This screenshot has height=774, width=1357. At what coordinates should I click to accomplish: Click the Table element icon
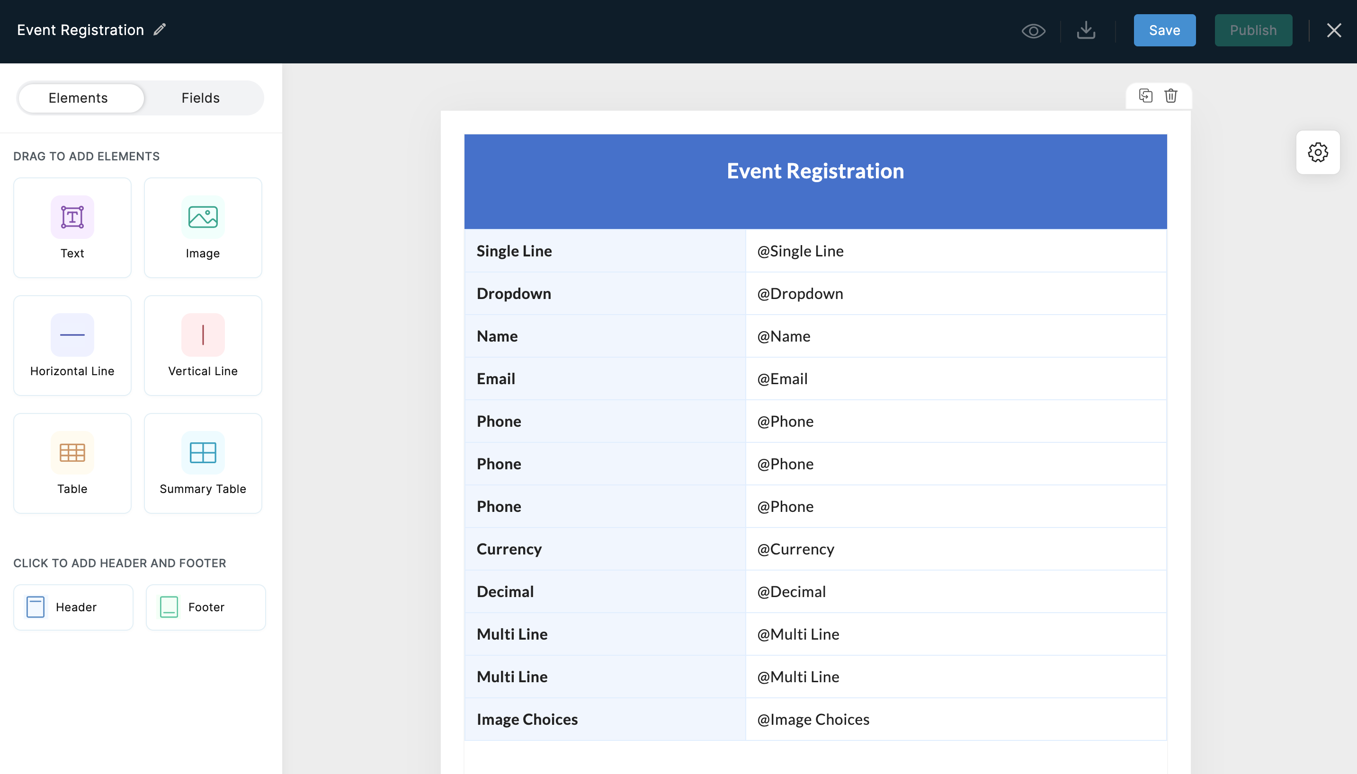72,453
